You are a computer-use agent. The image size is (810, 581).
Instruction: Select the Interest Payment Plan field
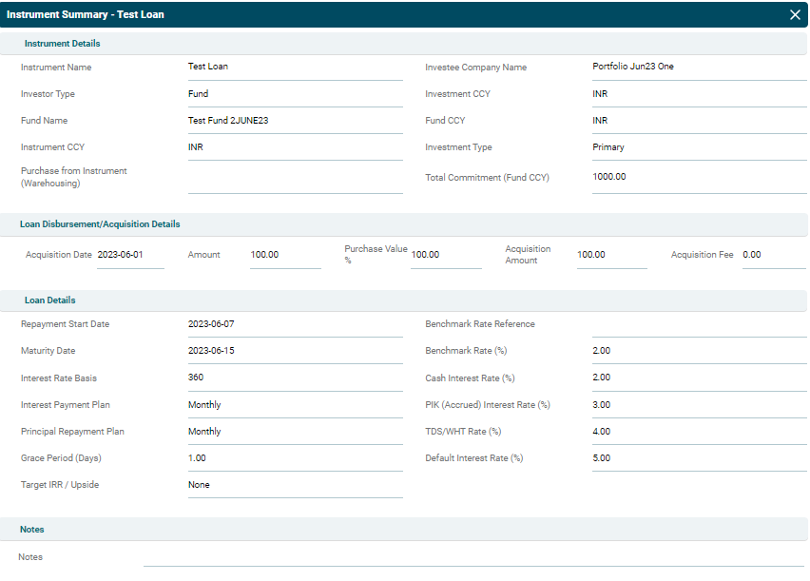pyautogui.click(x=295, y=405)
